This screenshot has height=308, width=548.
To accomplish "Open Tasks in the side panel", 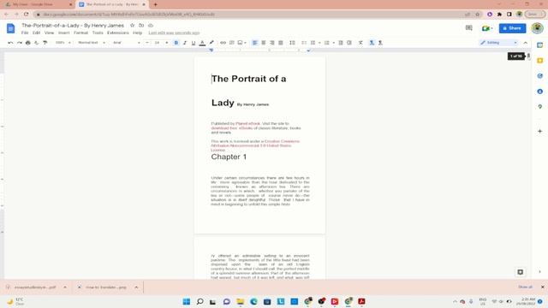I will tap(540, 76).
